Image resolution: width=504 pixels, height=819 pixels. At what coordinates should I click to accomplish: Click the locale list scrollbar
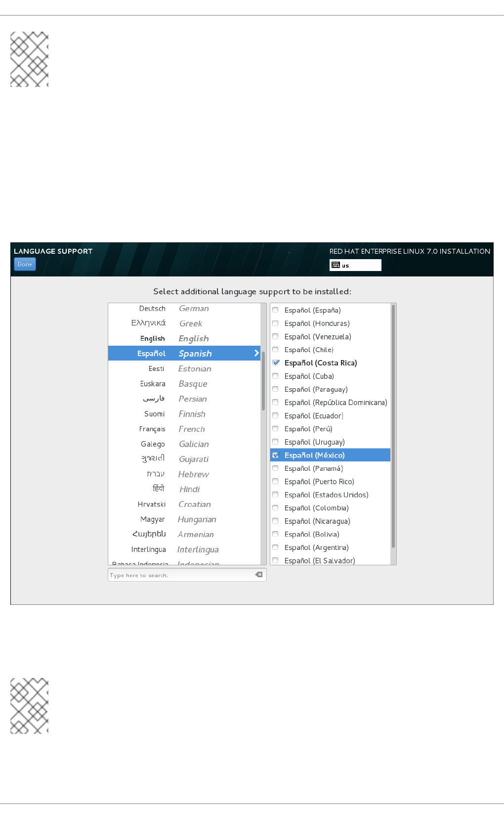pos(393,426)
